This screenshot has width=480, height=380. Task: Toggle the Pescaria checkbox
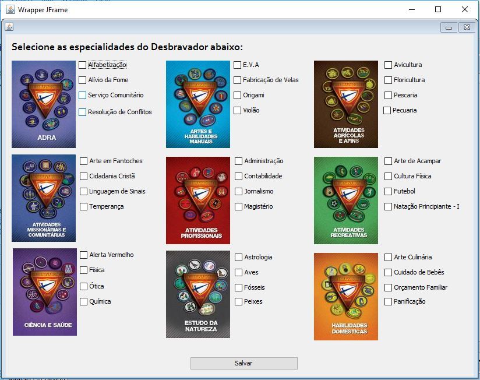pyautogui.click(x=388, y=95)
